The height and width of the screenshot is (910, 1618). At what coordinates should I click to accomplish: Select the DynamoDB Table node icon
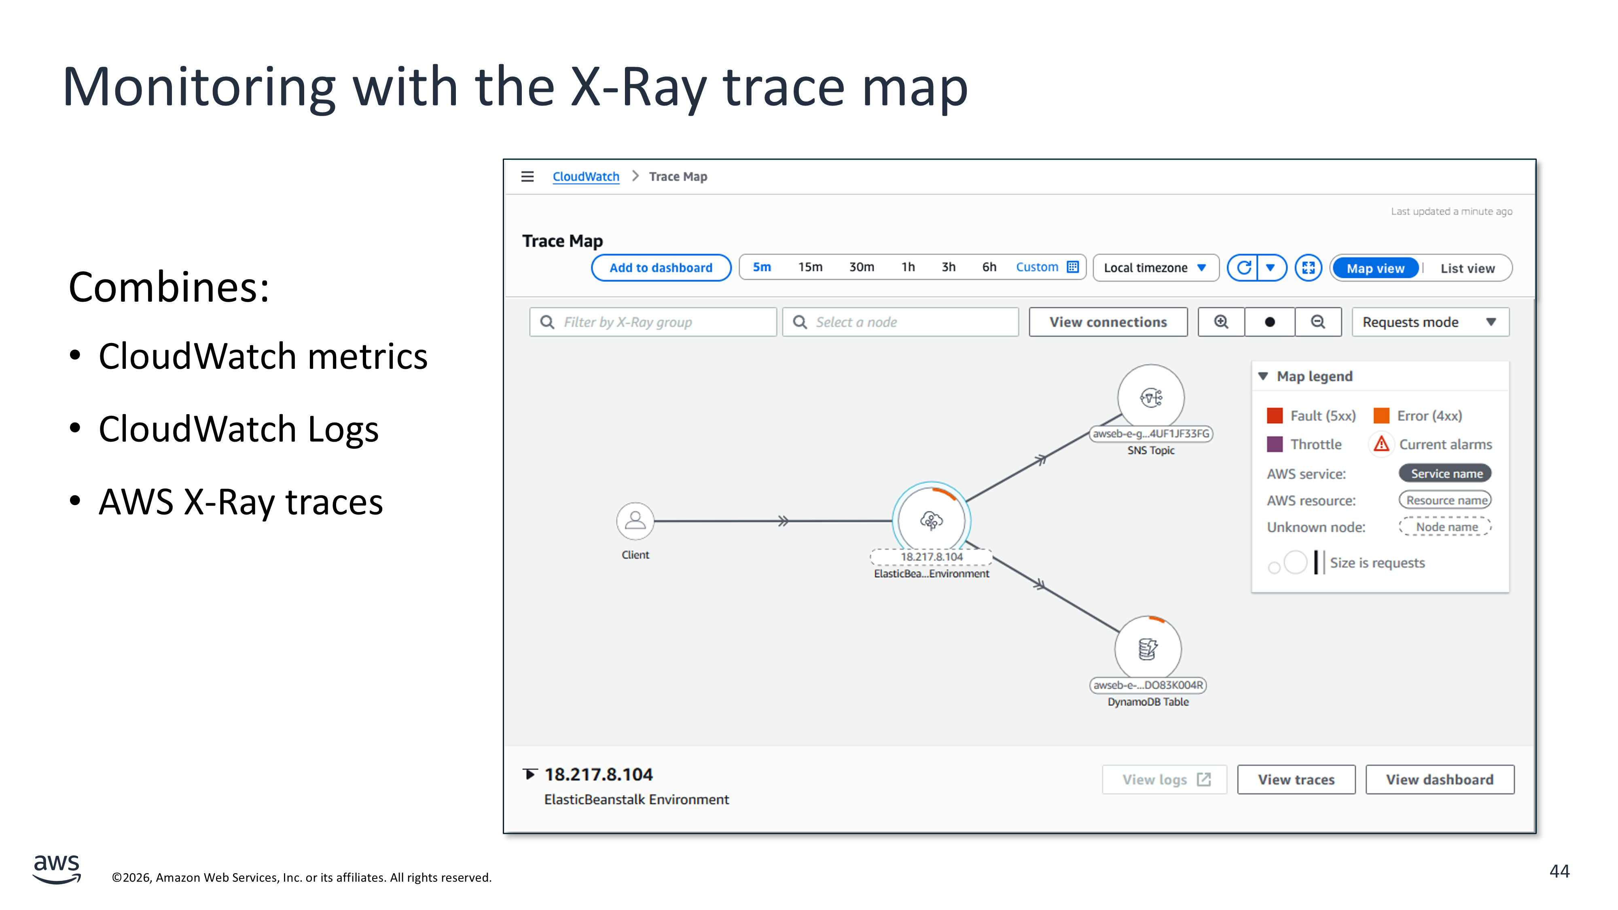pyautogui.click(x=1148, y=649)
